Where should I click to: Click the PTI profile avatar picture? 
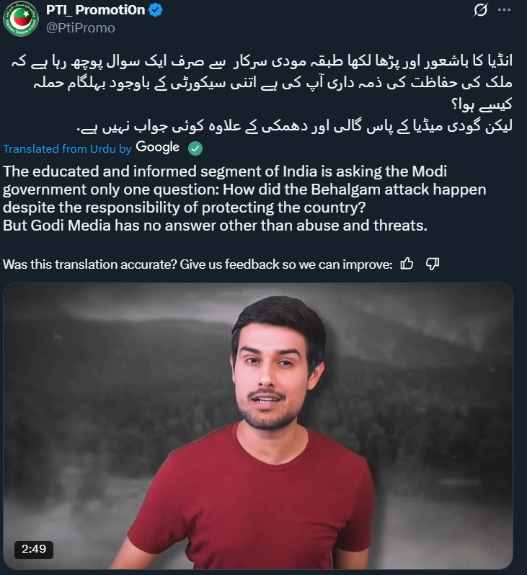coord(21,19)
